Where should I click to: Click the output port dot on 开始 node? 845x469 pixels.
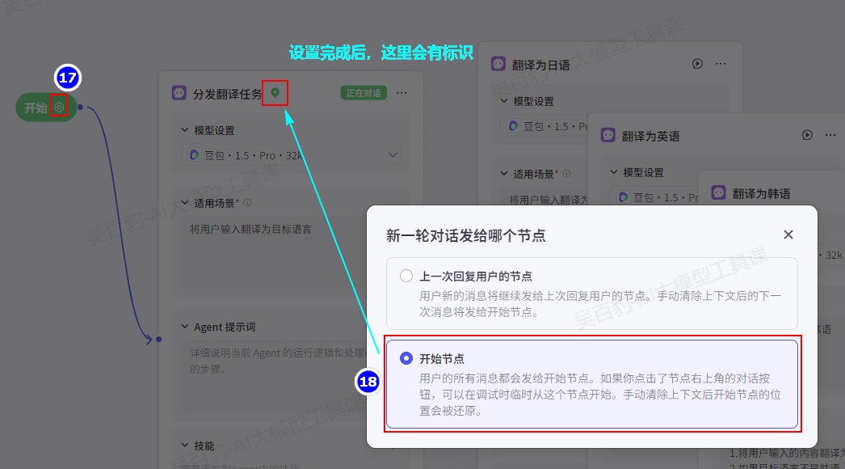click(x=81, y=108)
